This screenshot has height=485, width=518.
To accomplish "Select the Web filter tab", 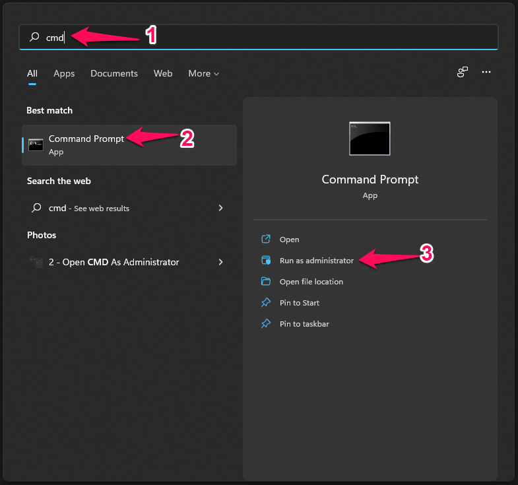I will 163,73.
